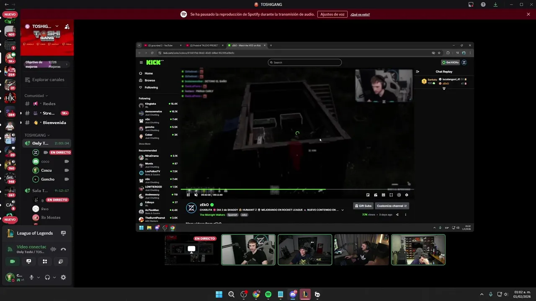Open the Windows Start menu
The height and width of the screenshot is (301, 536).
(x=219, y=294)
